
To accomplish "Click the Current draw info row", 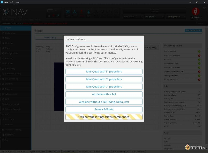I will coord(182,112).
